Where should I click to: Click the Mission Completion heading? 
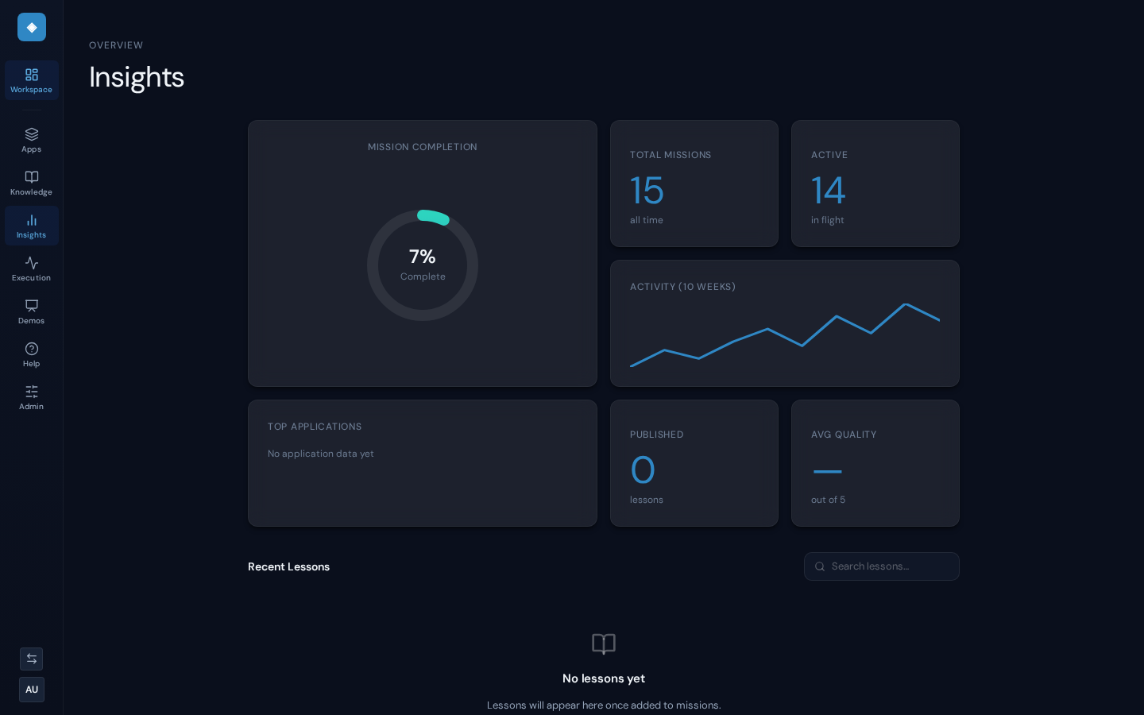pos(423,147)
